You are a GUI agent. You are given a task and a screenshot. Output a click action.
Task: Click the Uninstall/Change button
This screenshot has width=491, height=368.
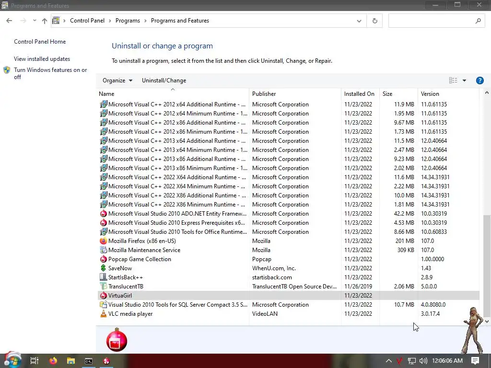click(x=164, y=80)
